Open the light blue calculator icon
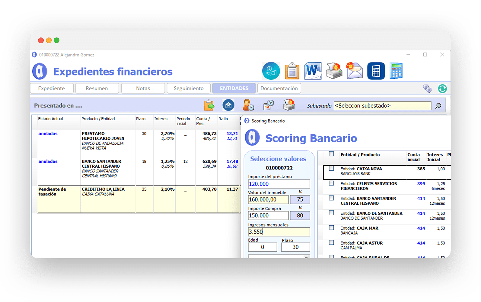 396,71
